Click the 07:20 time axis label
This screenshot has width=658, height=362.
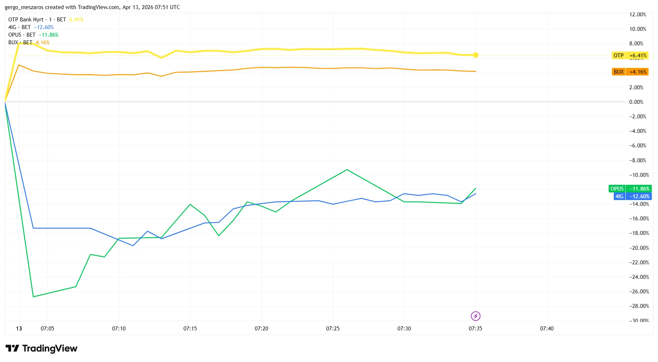261,329
